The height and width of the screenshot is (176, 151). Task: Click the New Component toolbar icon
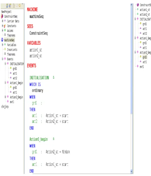pos(10,5)
